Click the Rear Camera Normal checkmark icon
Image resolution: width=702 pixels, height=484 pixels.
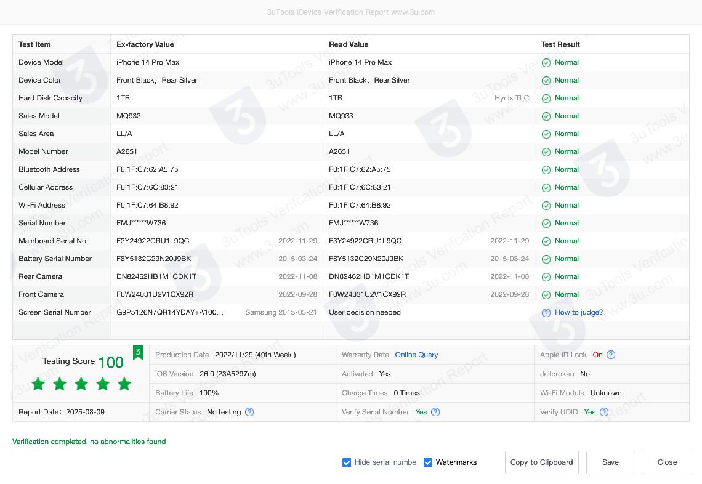tap(546, 277)
